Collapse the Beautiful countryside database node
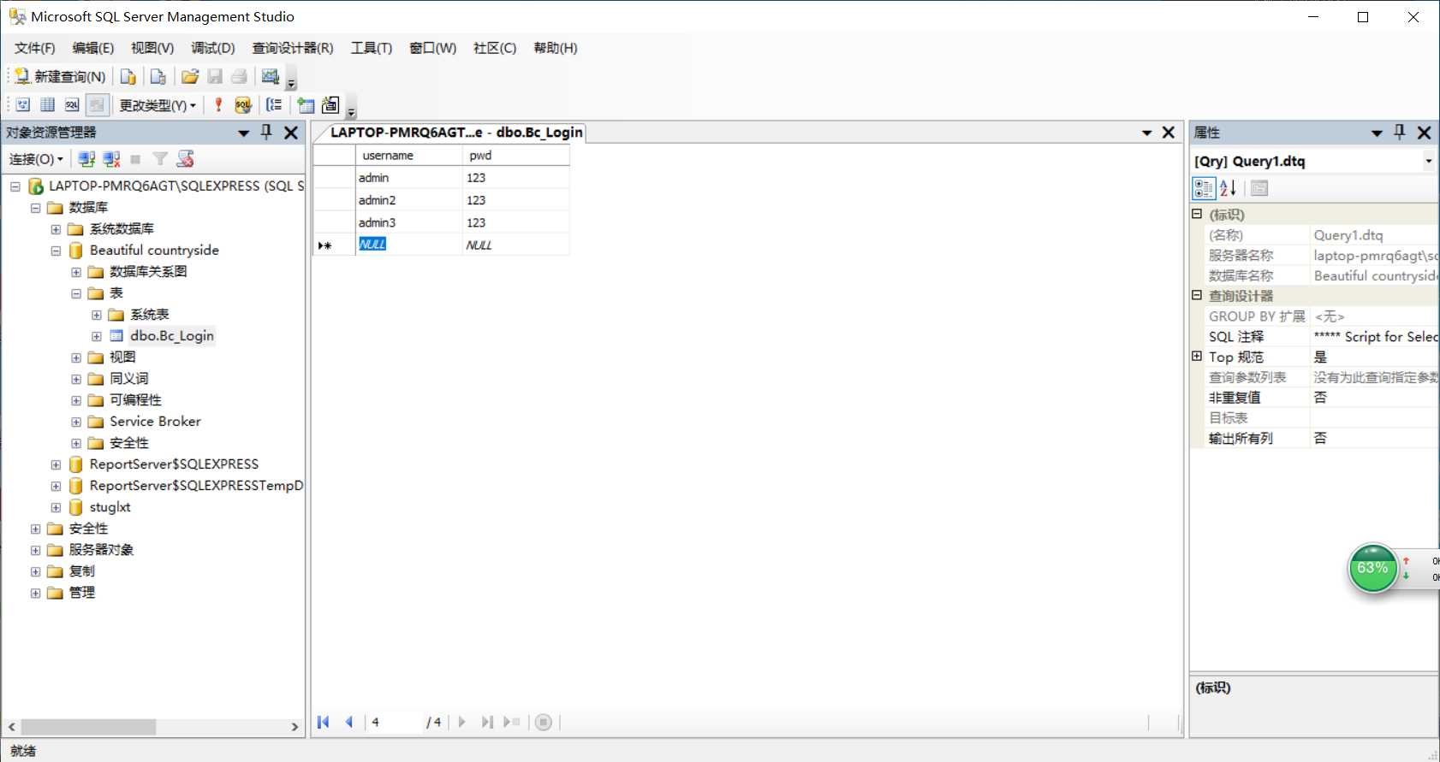Viewport: 1440px width, 762px height. [x=56, y=251]
